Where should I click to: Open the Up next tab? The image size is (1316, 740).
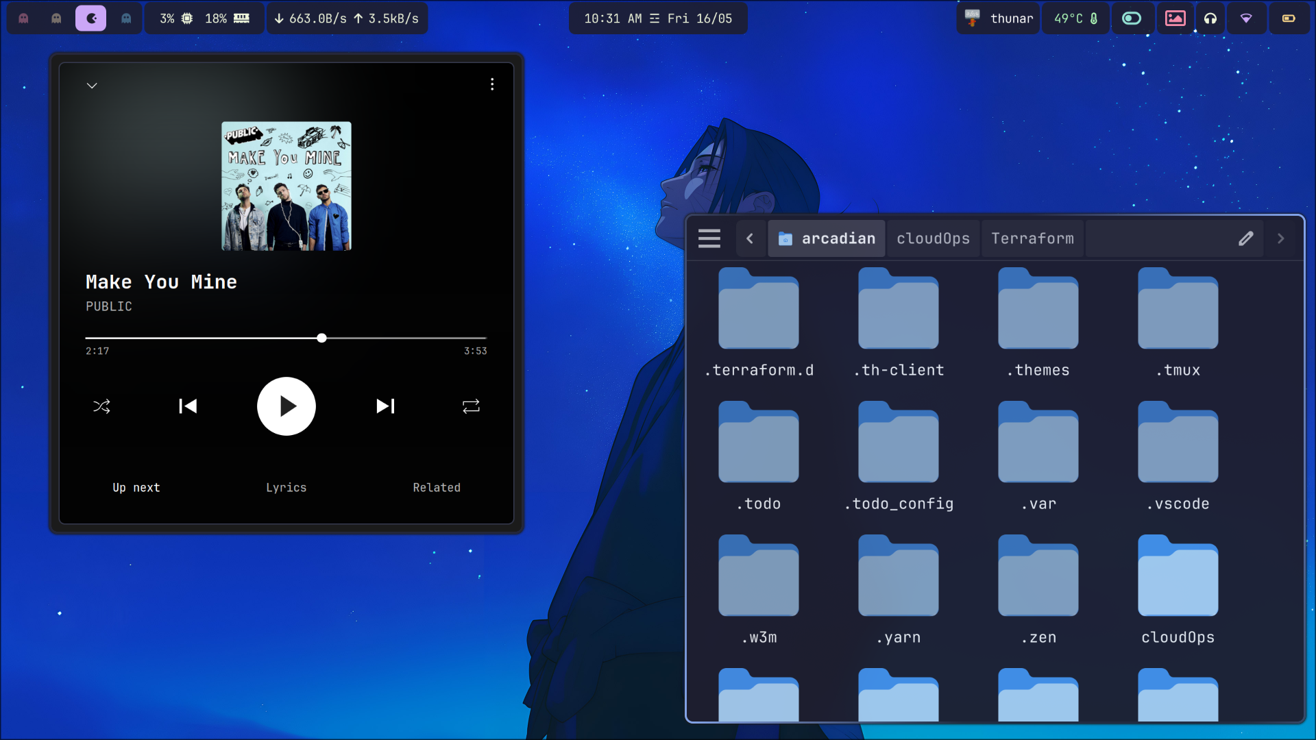[136, 487]
